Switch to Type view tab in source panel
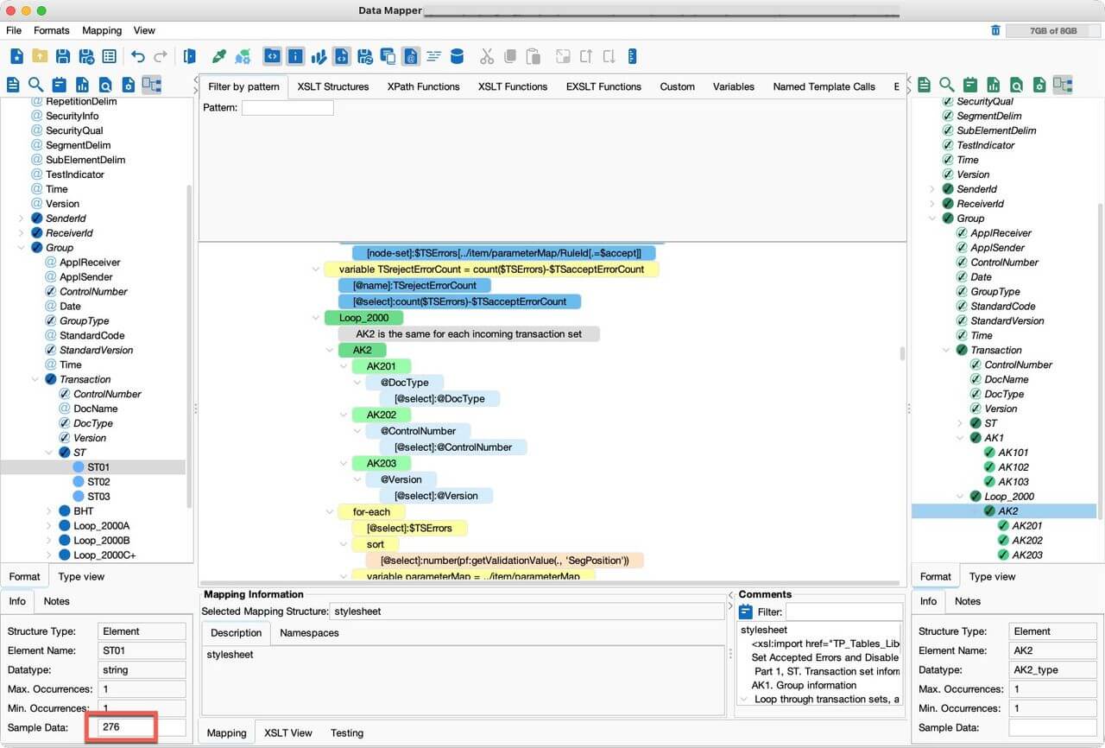1105x748 pixels. [81, 576]
